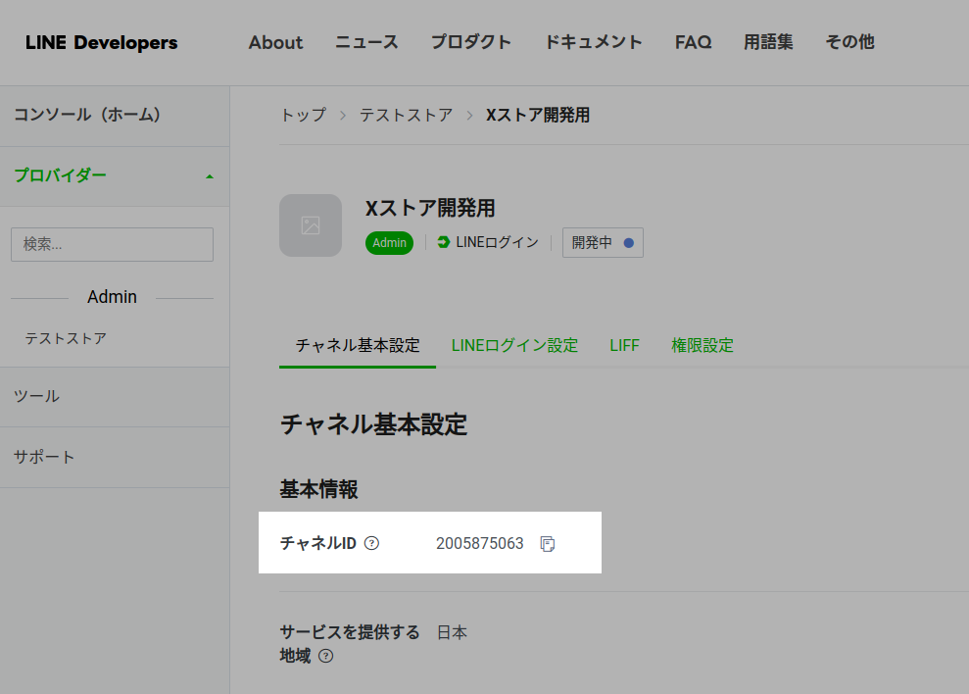Click the LINE login green arrow icon
This screenshot has height=694, width=969.
pyautogui.click(x=443, y=242)
